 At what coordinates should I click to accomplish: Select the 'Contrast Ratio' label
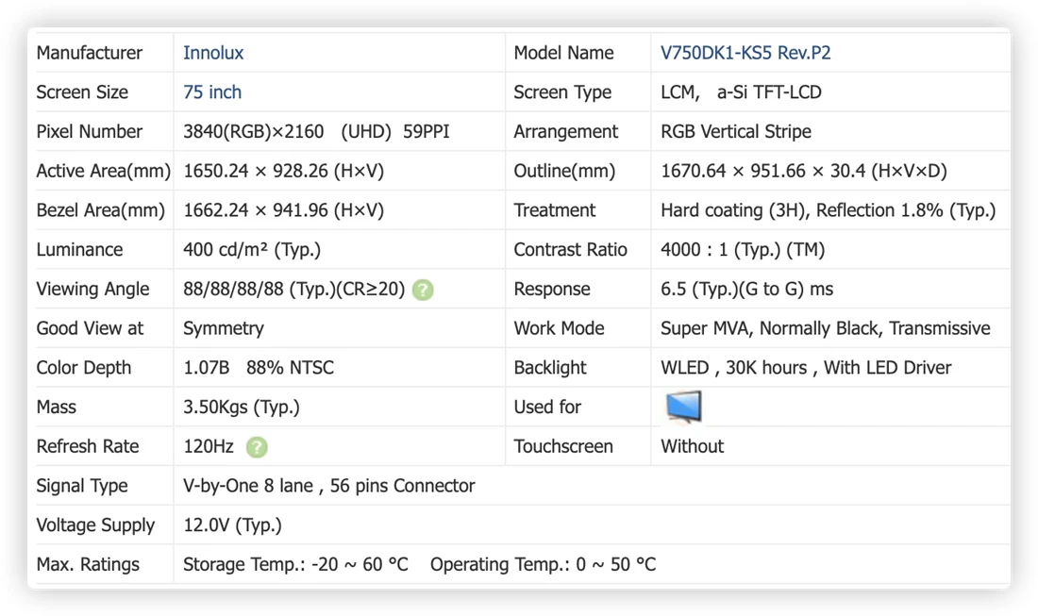[570, 249]
